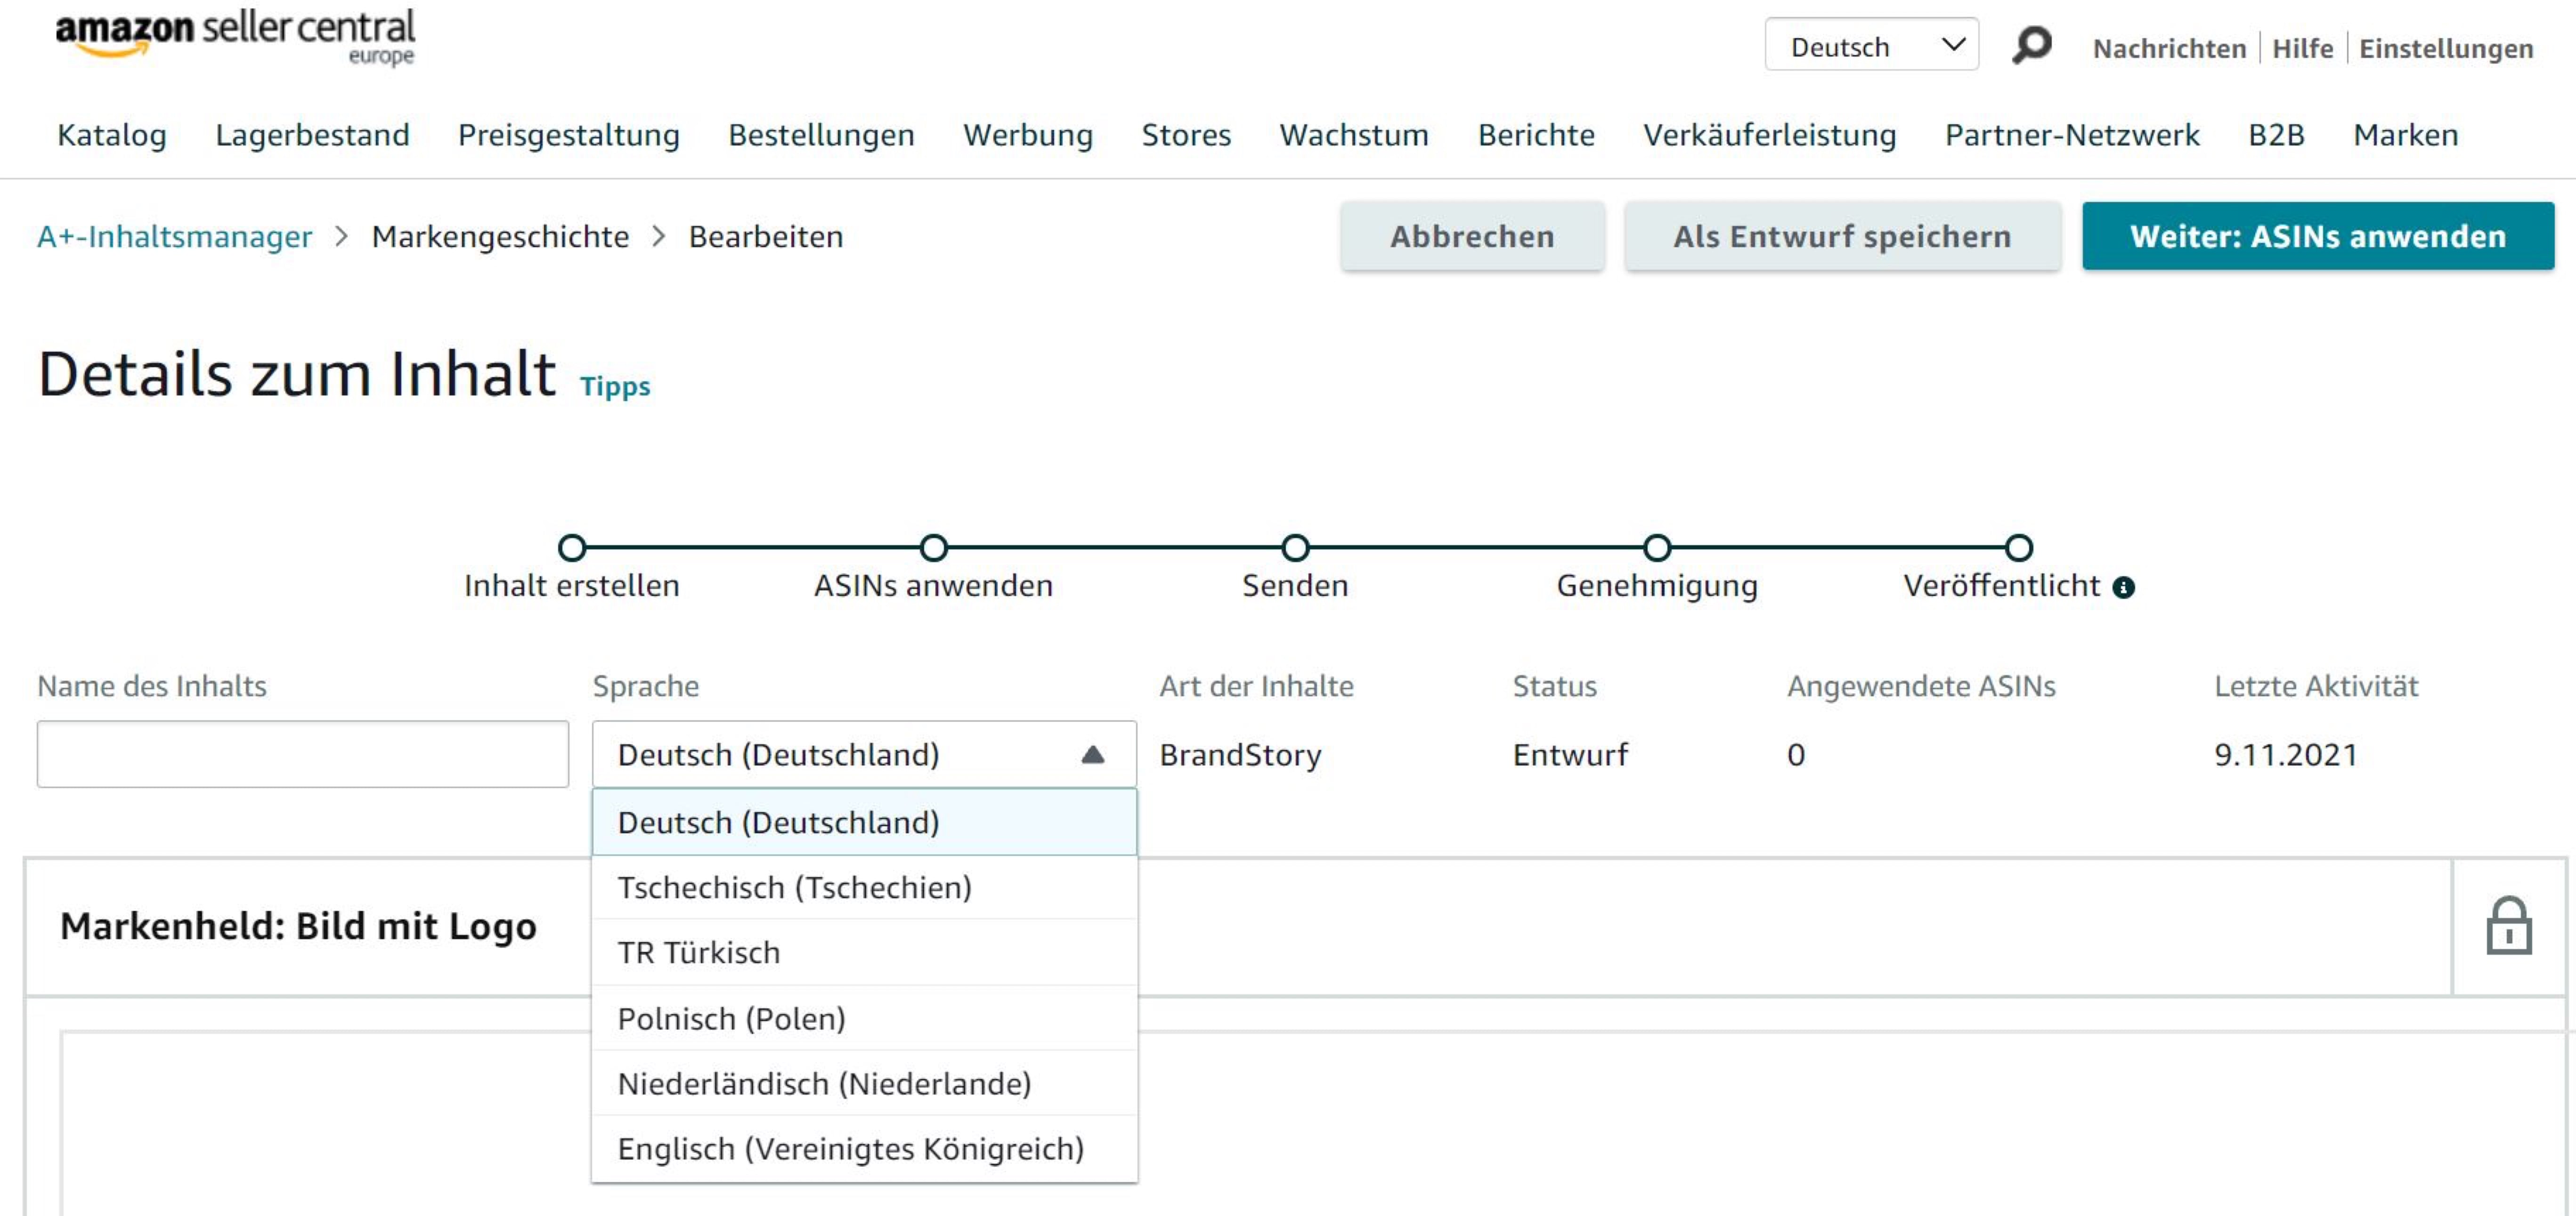Pick Polnisch (Polen) language
This screenshot has width=2576, height=1216.
864,1018
